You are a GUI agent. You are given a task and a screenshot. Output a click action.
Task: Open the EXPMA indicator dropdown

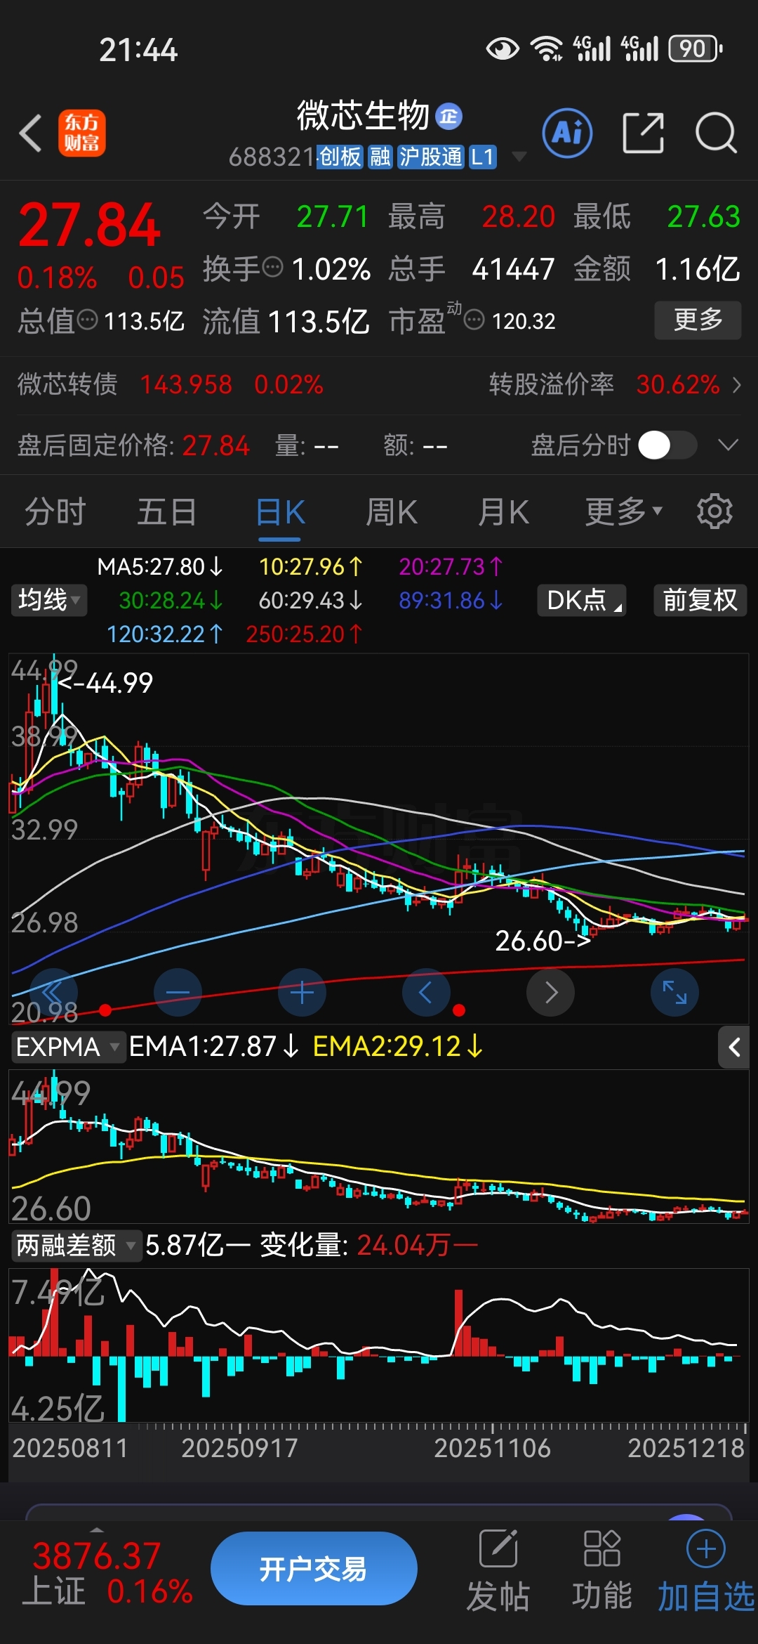pyautogui.click(x=68, y=1047)
